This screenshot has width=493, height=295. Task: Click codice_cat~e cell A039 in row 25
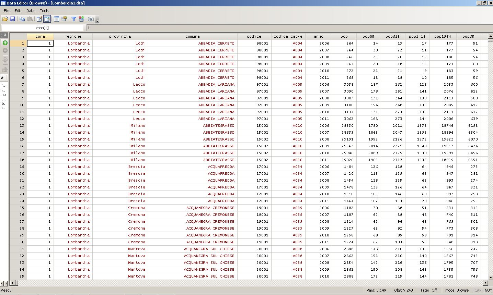tap(288, 208)
